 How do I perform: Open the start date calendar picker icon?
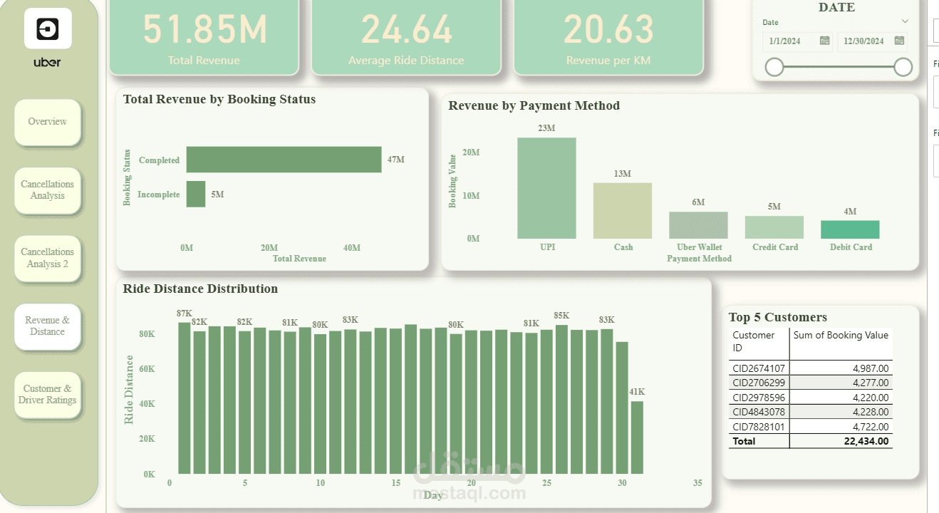click(x=824, y=41)
